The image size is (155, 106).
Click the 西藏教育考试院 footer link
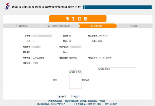(55, 101)
